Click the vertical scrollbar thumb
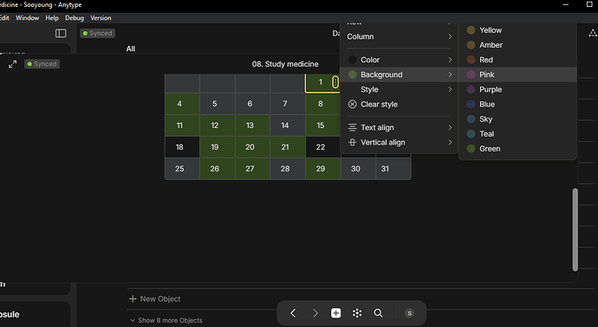 pos(575,229)
